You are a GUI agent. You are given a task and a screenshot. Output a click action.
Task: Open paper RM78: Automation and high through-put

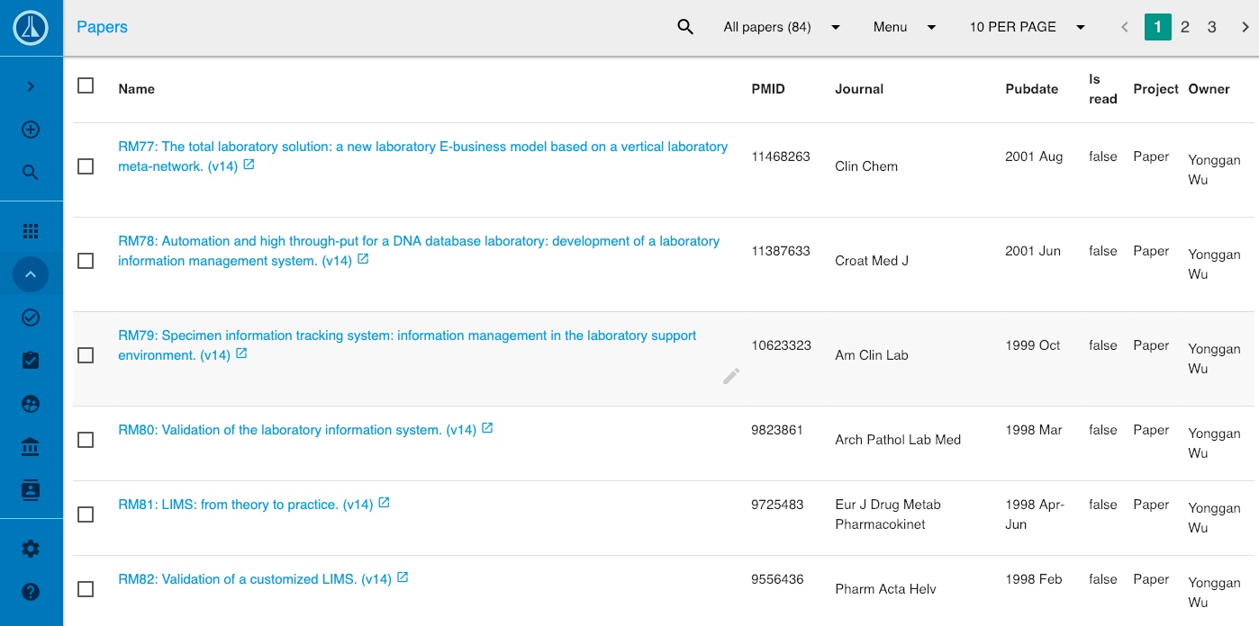tap(419, 251)
